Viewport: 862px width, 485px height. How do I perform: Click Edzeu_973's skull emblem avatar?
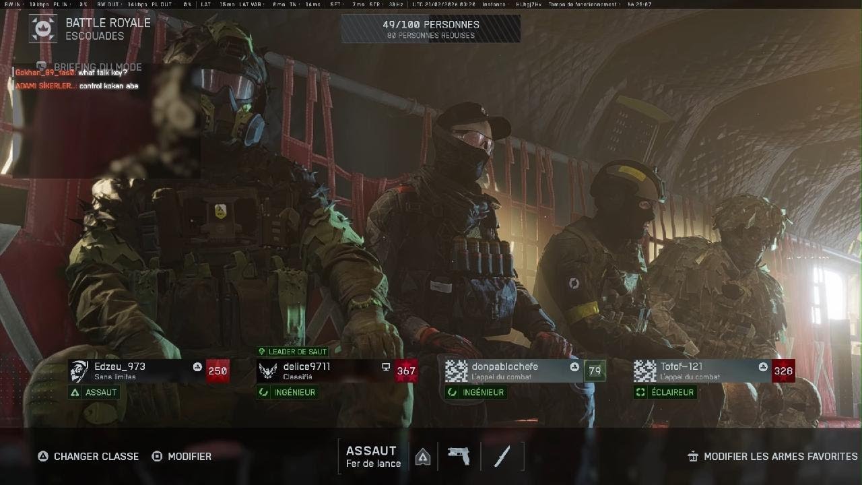79,370
